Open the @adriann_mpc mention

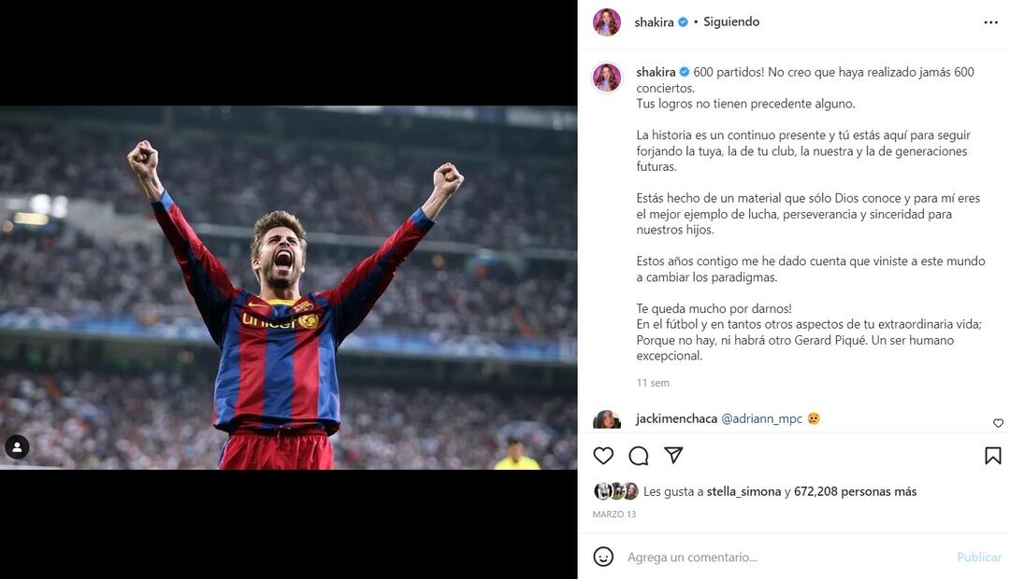[761, 419]
